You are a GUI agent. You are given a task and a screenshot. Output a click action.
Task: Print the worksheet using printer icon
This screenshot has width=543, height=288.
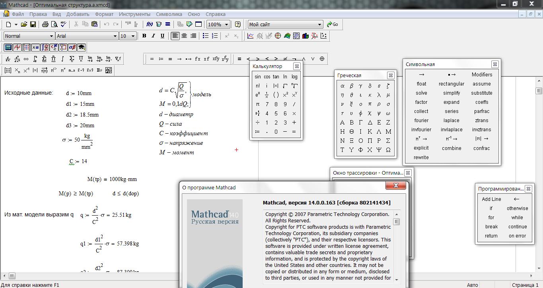click(45, 24)
